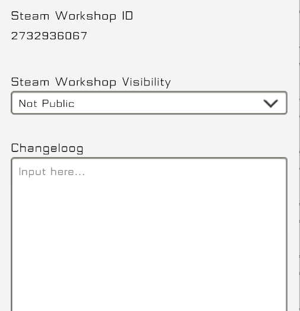300x311 pixels.
Task: Click the 'Changeloog' field label
Action: coord(47,148)
